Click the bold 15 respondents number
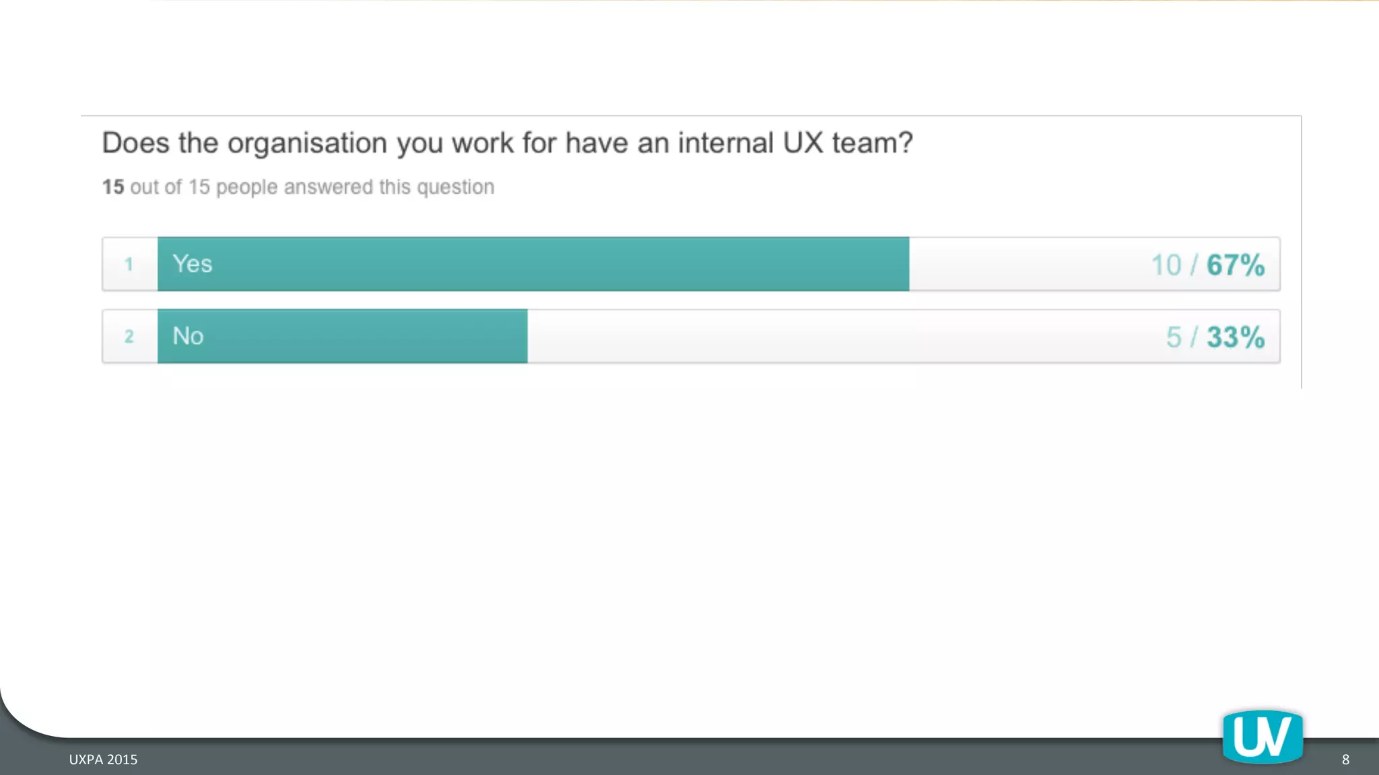The width and height of the screenshot is (1379, 775). (113, 187)
